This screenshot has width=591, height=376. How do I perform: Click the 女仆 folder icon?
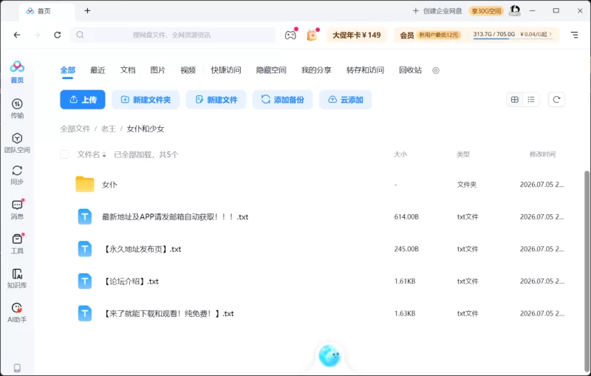click(x=85, y=184)
